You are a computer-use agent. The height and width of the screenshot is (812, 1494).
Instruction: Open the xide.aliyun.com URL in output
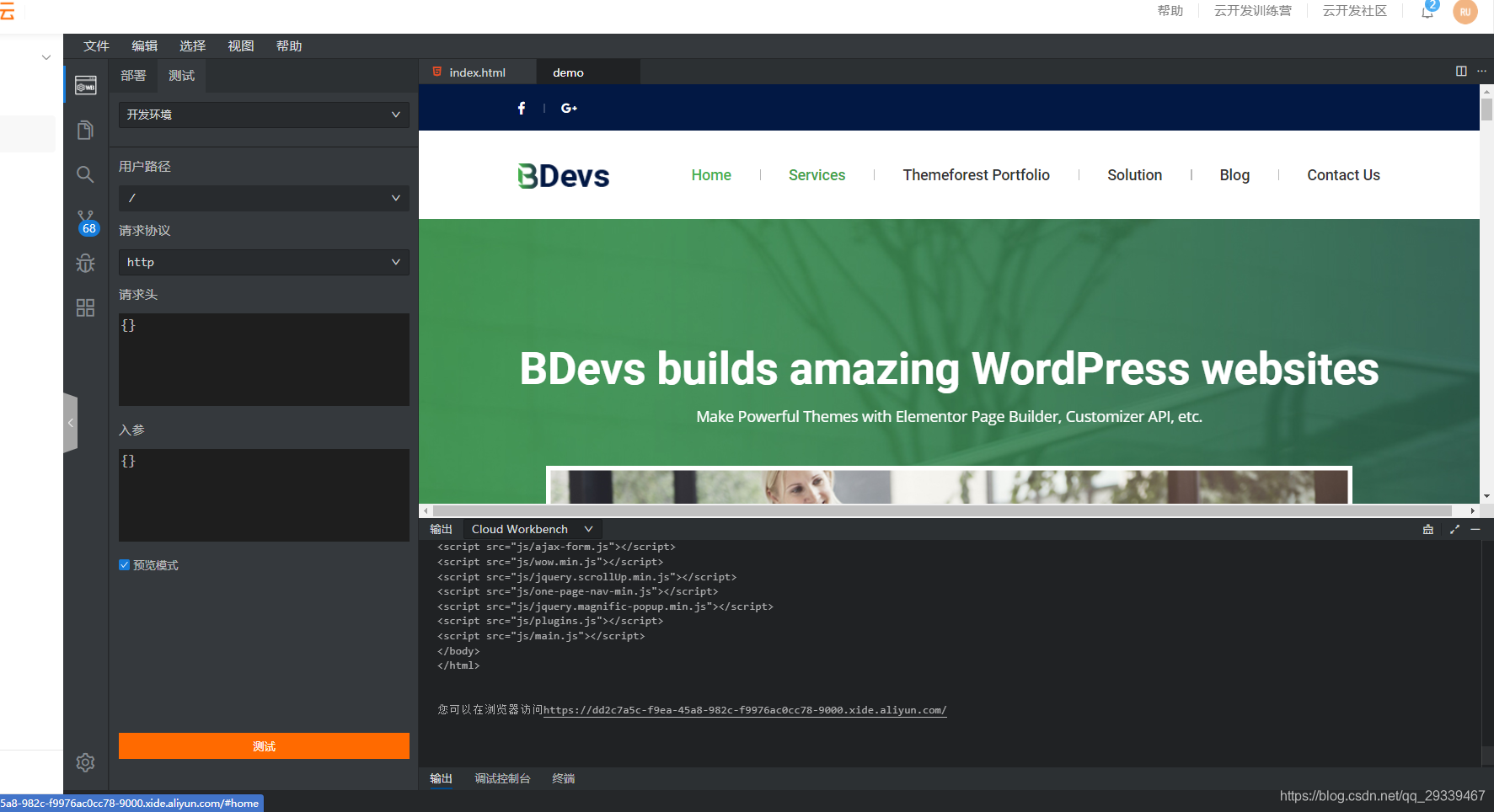point(745,710)
